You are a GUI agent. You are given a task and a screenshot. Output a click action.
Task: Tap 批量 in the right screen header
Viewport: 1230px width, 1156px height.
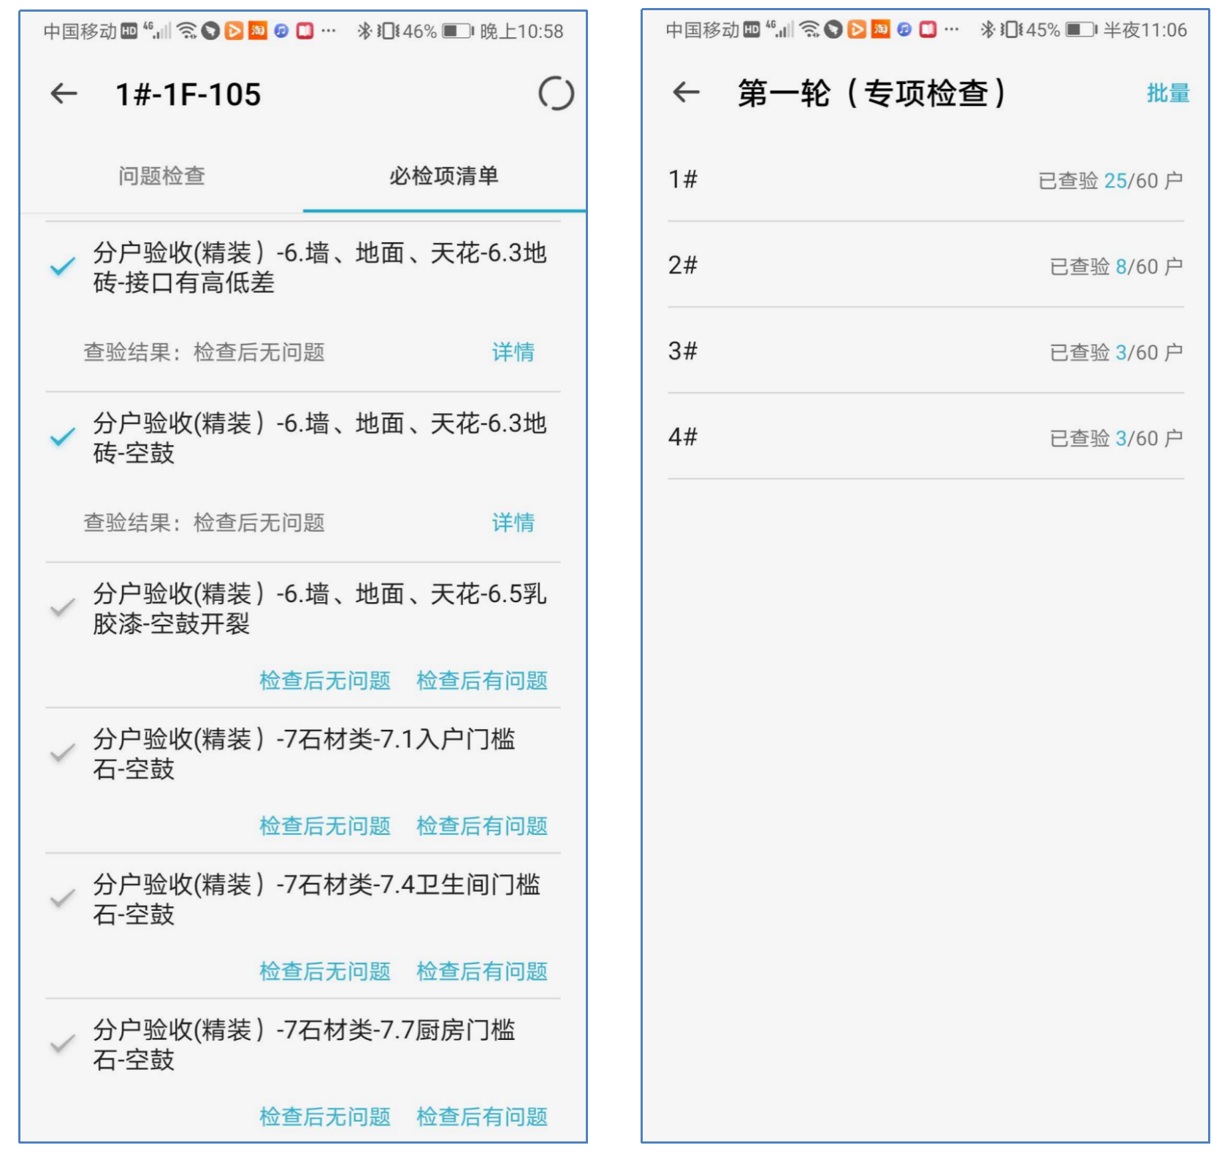pos(1168,93)
